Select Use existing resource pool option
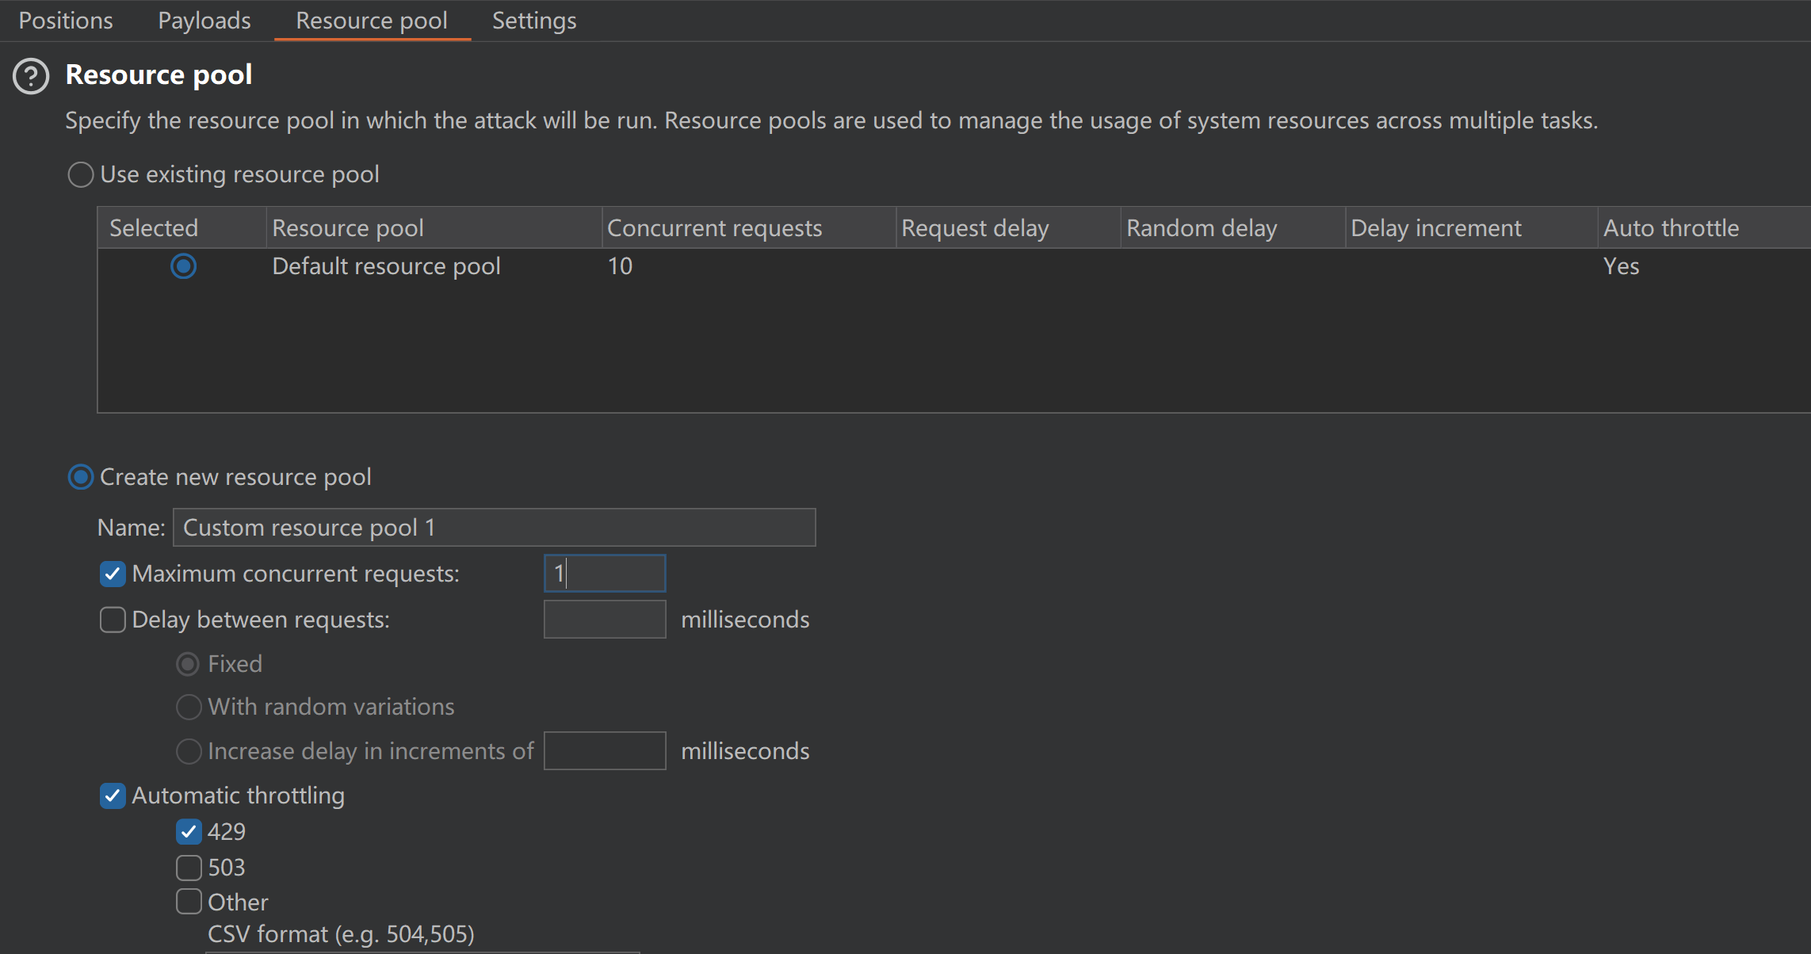Viewport: 1811px width, 954px height. pos(81,174)
